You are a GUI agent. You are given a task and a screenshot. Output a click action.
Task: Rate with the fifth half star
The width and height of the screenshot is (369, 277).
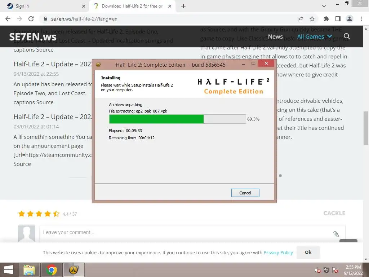click(56, 214)
